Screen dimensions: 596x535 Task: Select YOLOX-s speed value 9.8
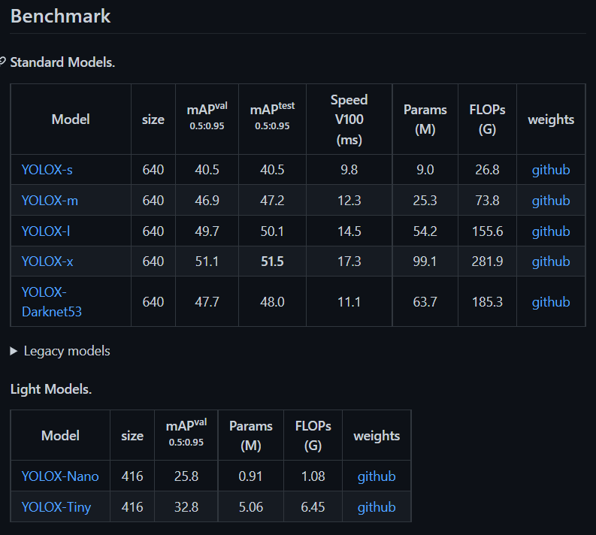tap(349, 170)
